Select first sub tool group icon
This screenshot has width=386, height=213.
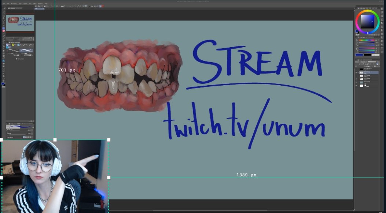pos(7,45)
